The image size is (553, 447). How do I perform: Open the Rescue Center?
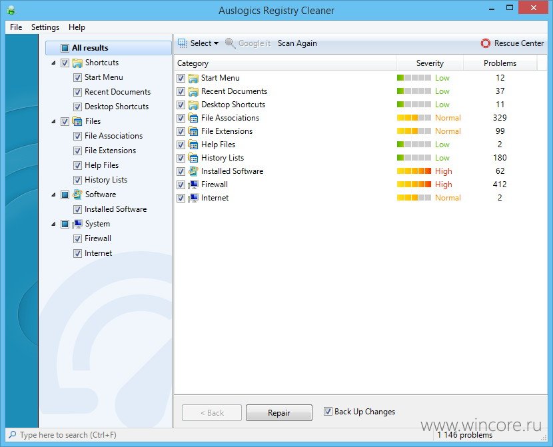point(512,43)
